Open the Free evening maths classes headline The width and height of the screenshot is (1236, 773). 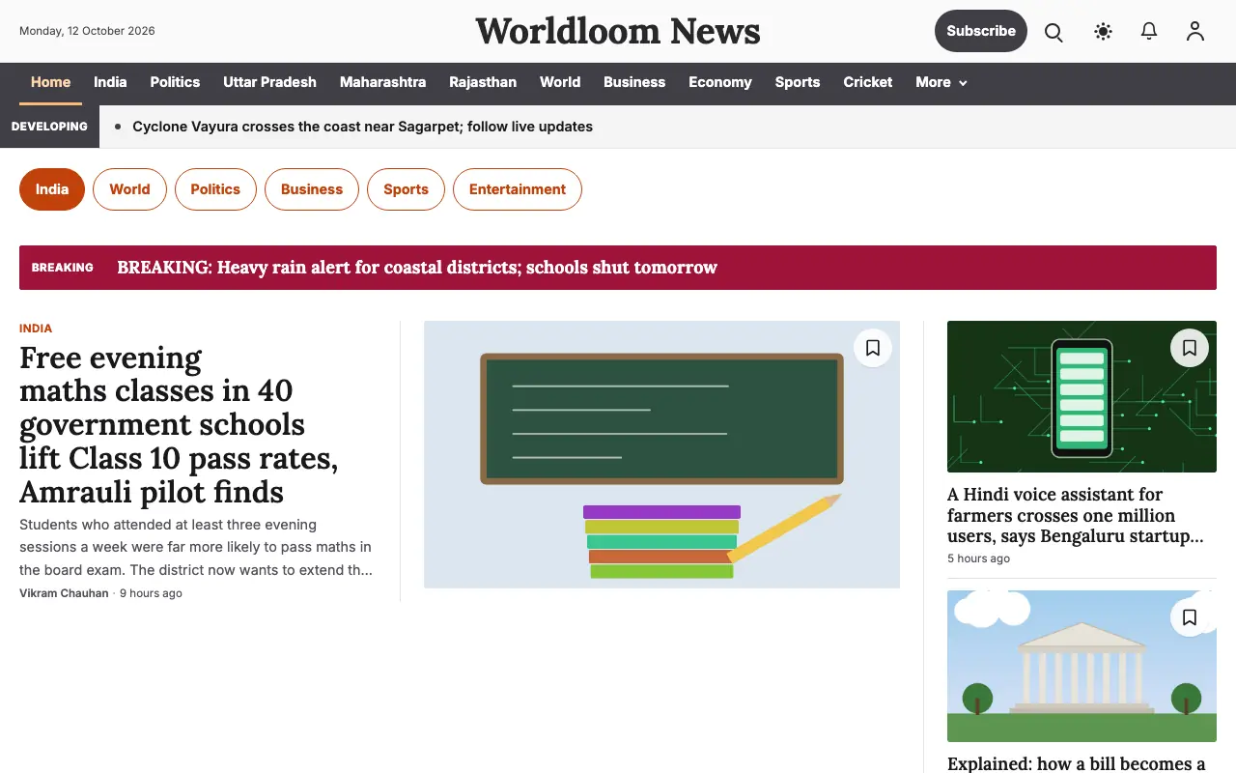179,424
